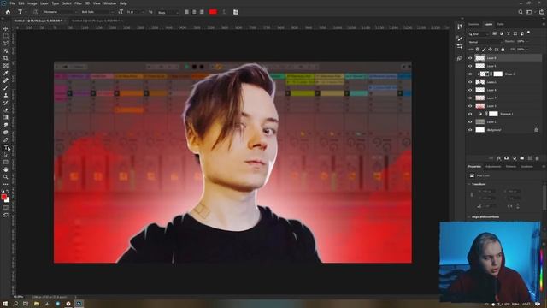Open the Window menu
Screen dimensions: 547x308
click(109, 3)
